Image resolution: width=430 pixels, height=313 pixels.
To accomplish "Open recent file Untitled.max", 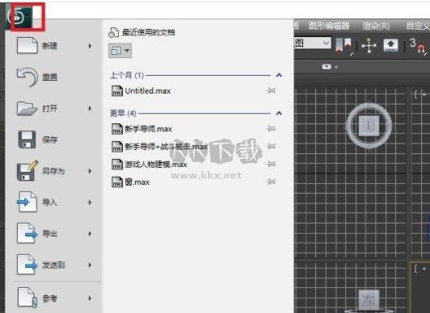I will (x=148, y=91).
